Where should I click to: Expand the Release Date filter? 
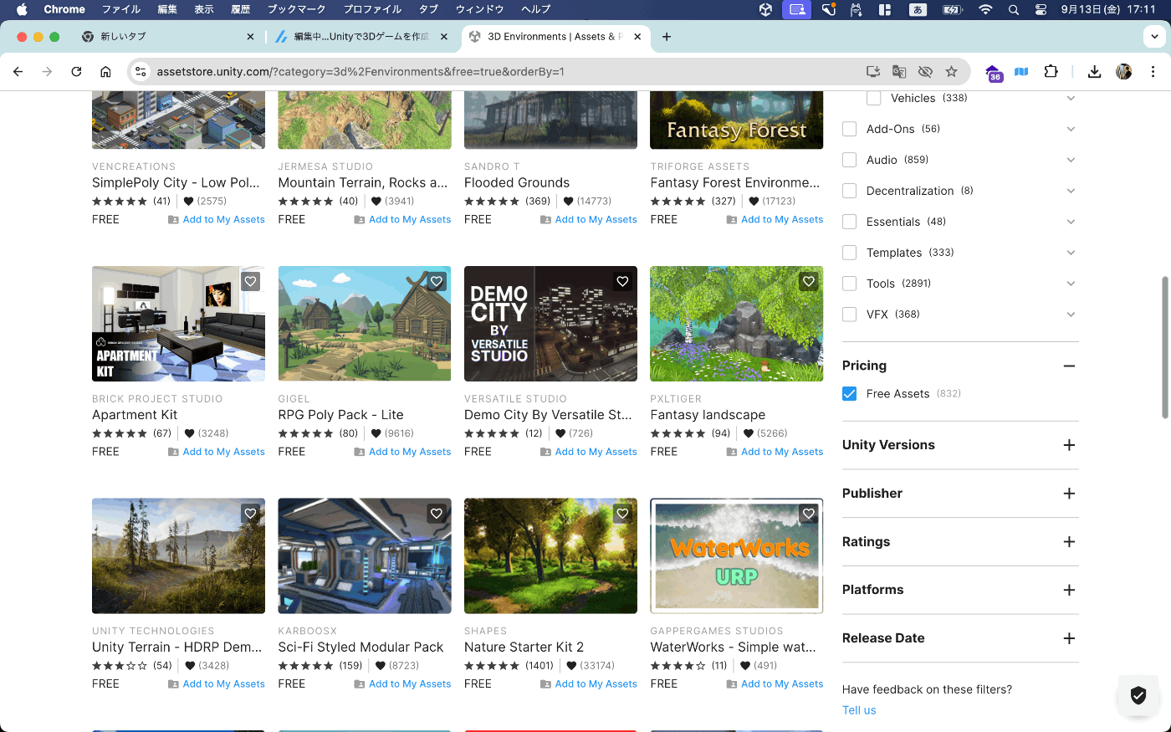[1069, 638]
